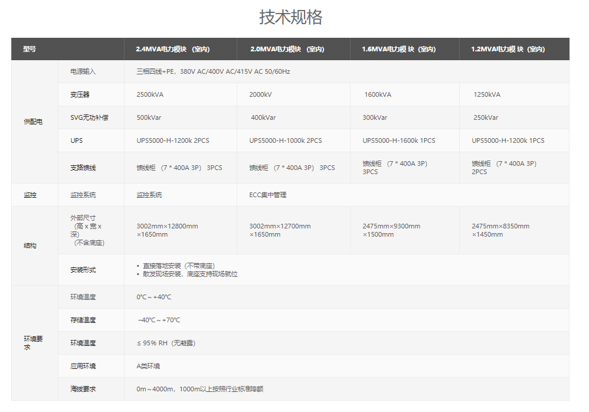Select the 型号 header cell
The image size is (589, 412).
30,49
